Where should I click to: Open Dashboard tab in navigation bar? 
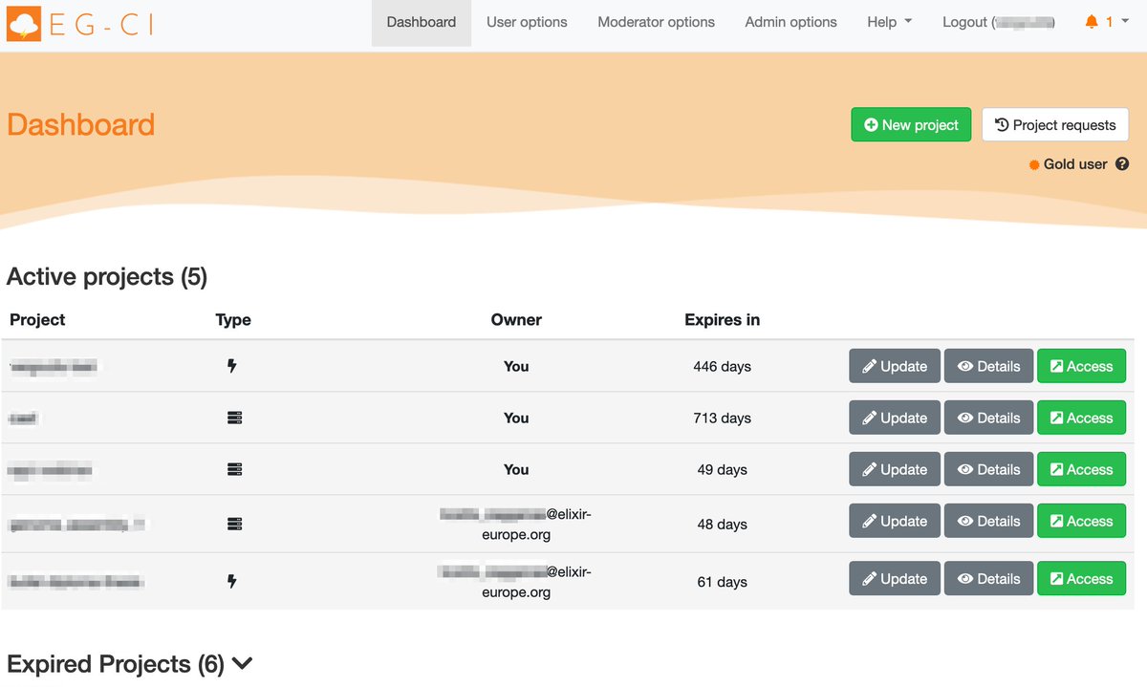coord(422,22)
